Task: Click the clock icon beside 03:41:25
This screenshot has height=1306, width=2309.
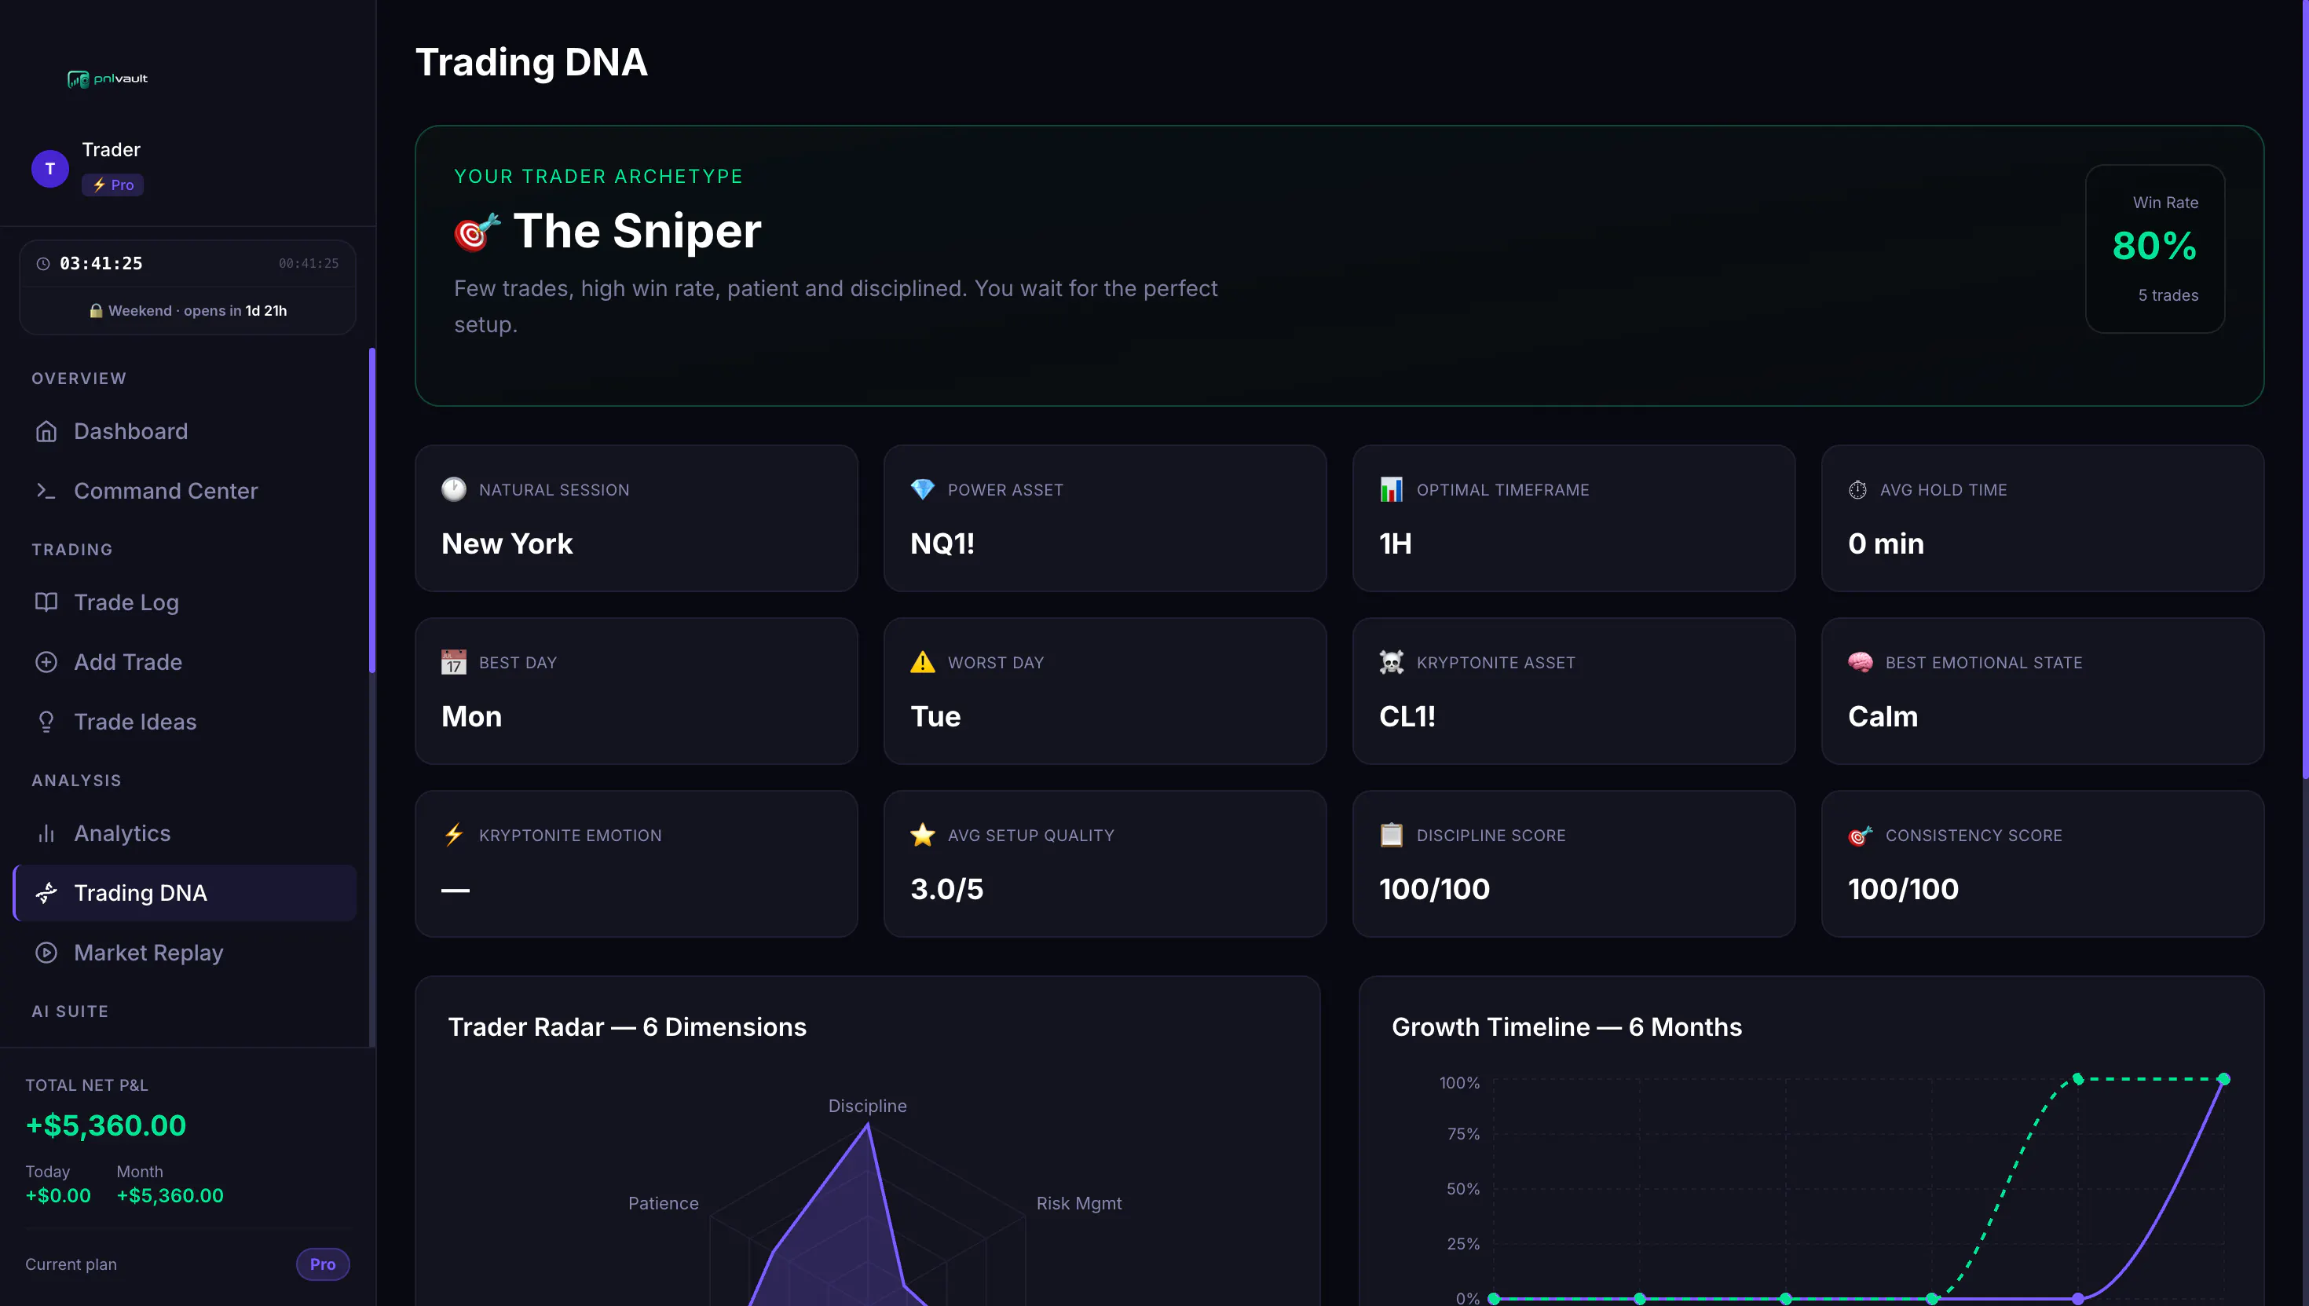Action: (x=43, y=264)
